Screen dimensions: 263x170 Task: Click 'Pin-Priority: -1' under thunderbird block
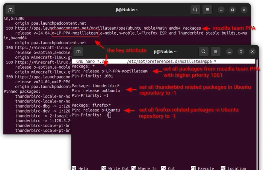90,95
